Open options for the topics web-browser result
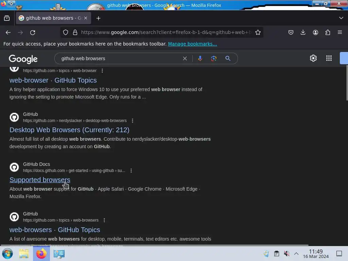 tap(102, 71)
